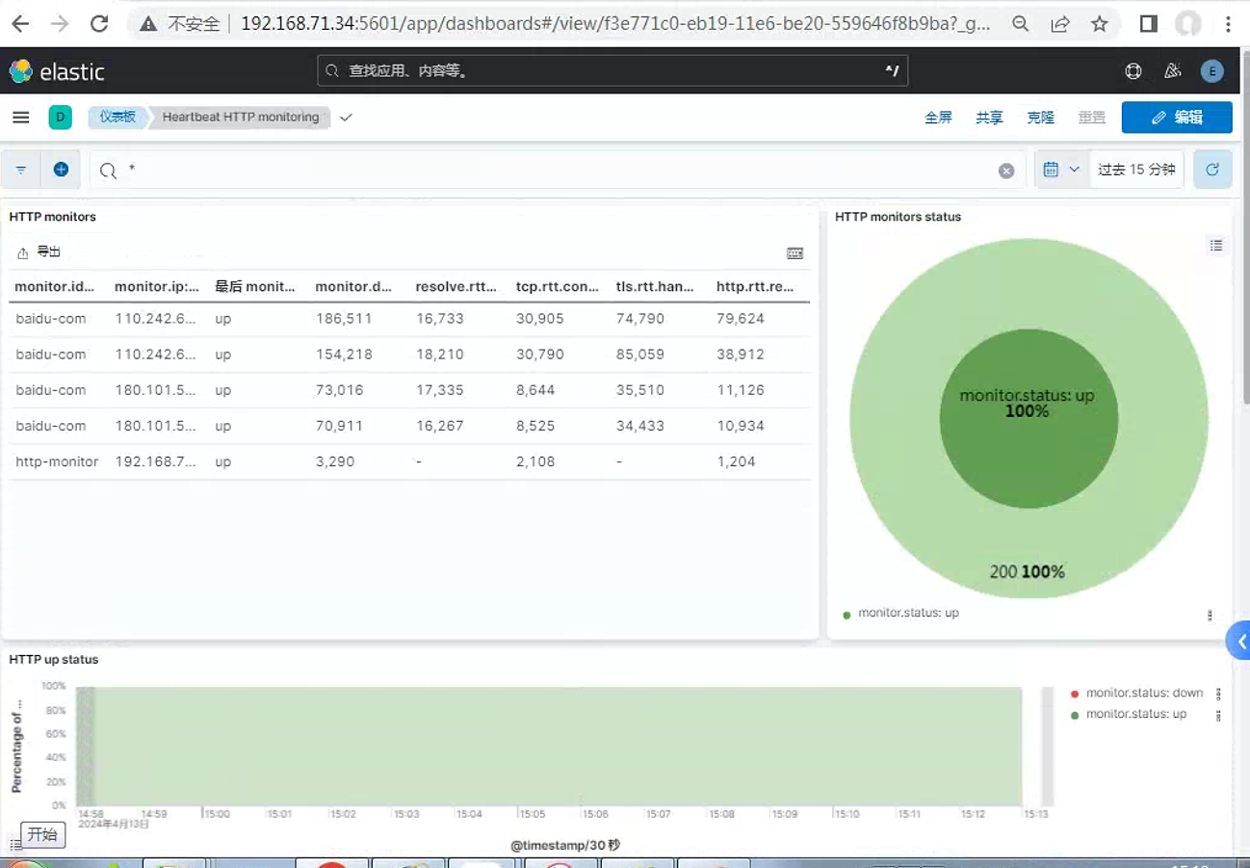The width and height of the screenshot is (1250, 868).
Task: Open the filter options icon
Action: (x=21, y=170)
